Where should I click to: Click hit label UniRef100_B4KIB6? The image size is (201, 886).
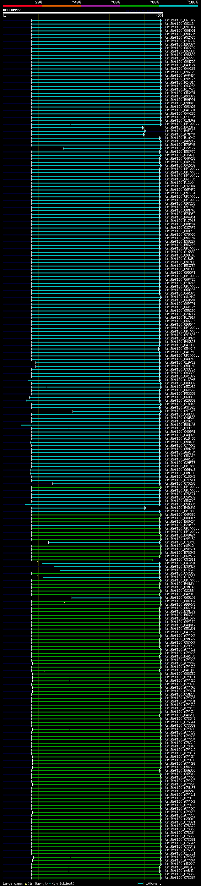(x=180, y=657)
